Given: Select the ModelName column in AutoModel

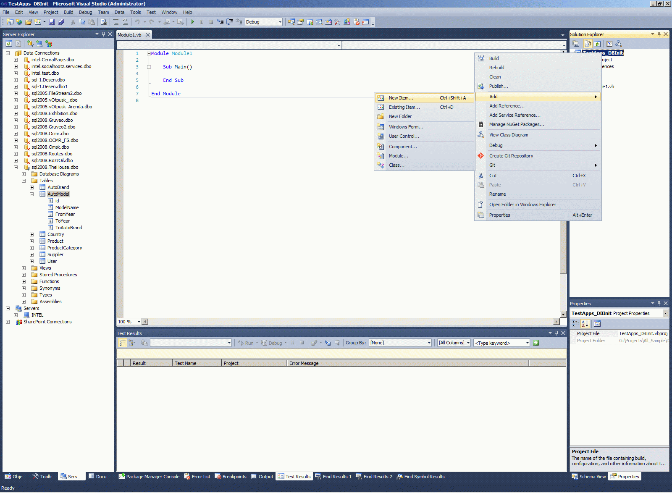Looking at the screenshot, I should pos(67,207).
